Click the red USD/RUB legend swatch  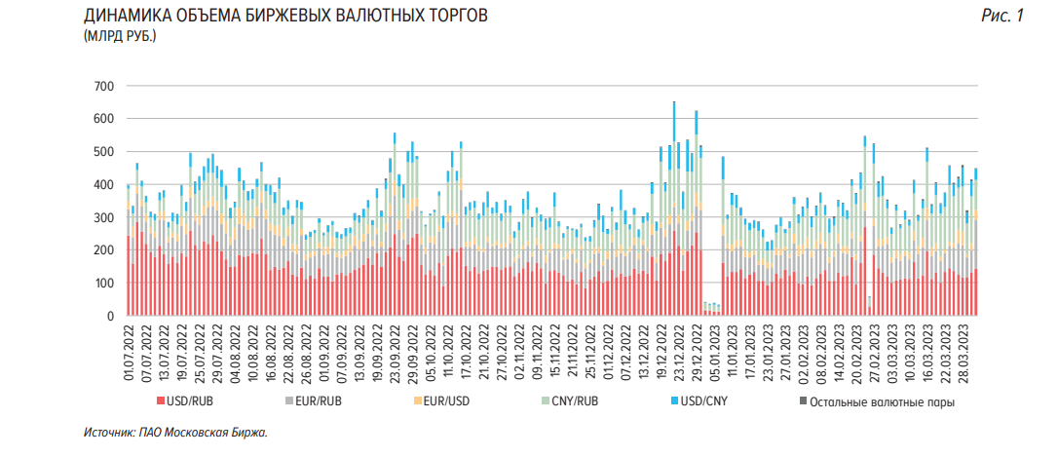point(161,401)
